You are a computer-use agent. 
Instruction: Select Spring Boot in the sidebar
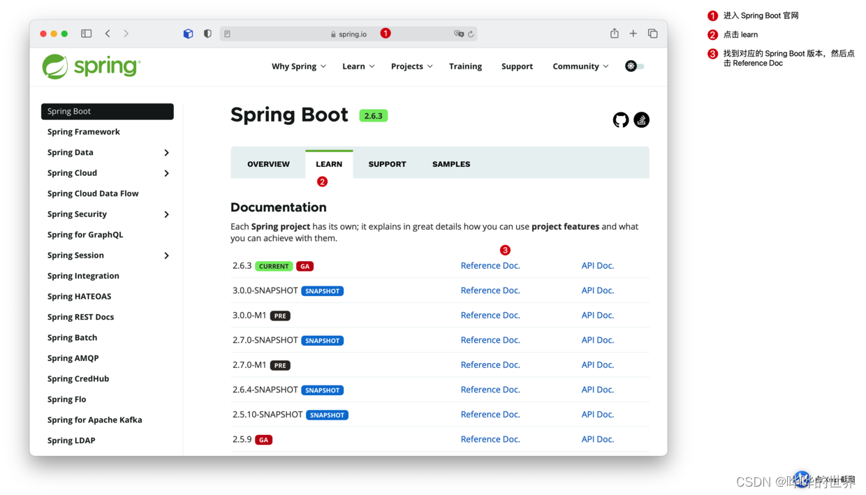pyautogui.click(x=108, y=111)
